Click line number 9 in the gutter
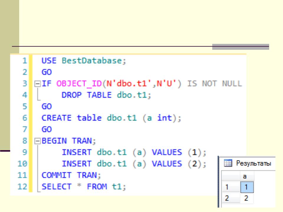The width and height of the screenshot is (283, 212). [x=24, y=153]
